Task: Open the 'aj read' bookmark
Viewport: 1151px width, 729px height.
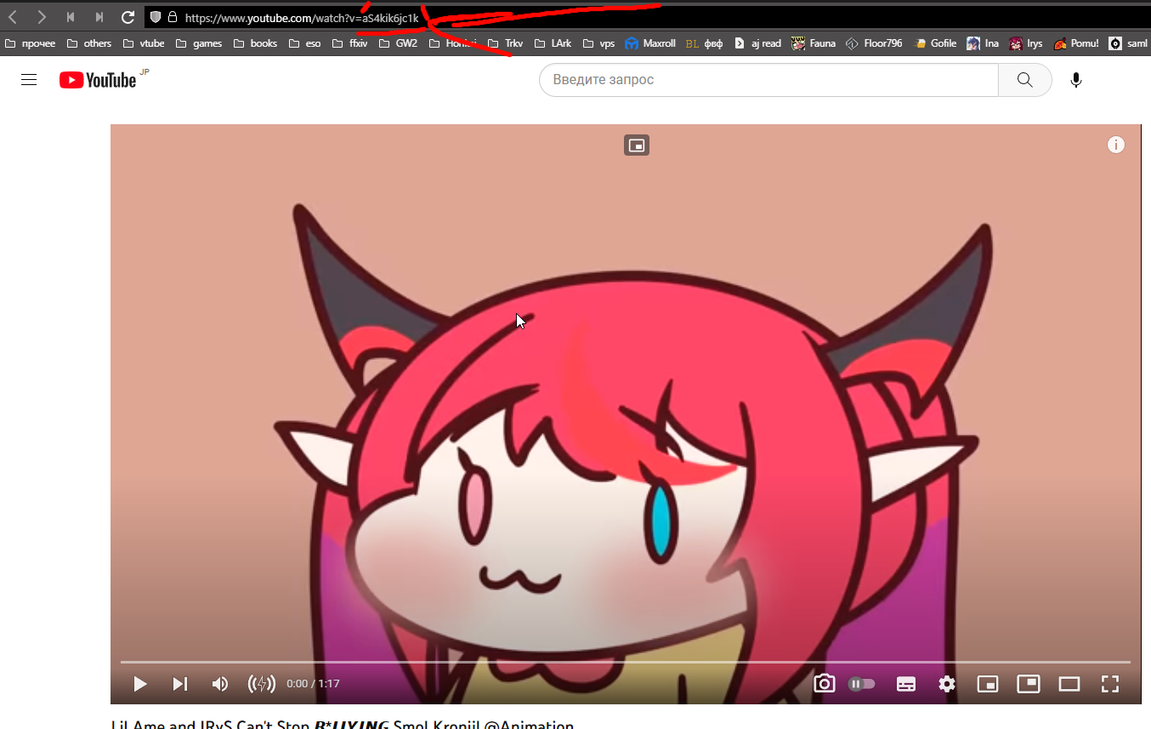Action: 757,43
